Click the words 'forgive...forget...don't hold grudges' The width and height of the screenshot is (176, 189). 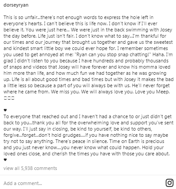(42, 135)
